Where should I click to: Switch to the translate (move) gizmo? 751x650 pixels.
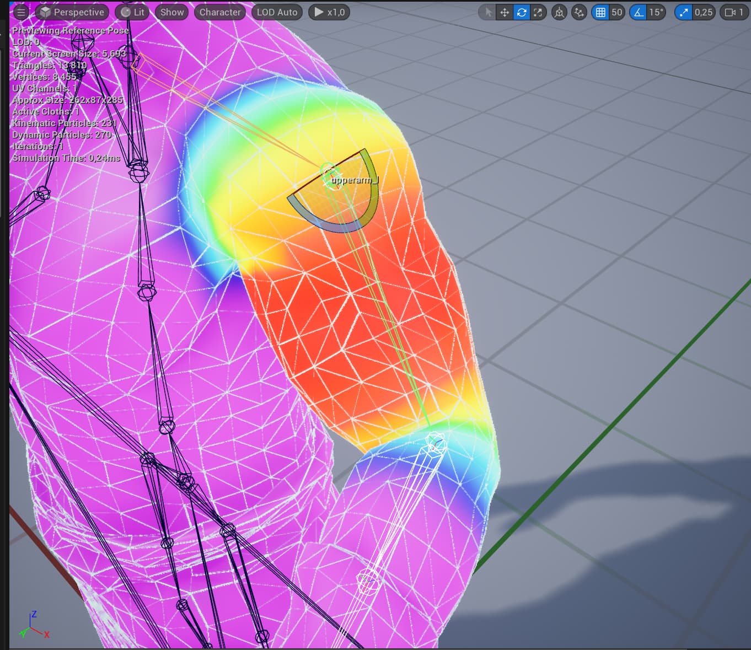click(x=504, y=12)
